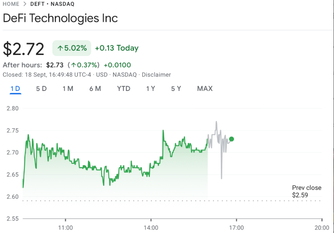Click the 5.02% change badge
Screen dimensions: 334x233
[72, 48]
